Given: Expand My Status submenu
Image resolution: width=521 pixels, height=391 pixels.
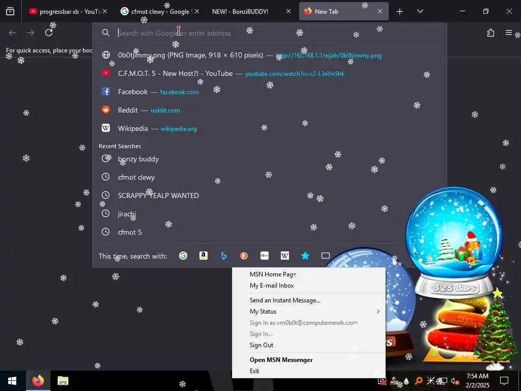Looking at the screenshot, I should click(309, 312).
